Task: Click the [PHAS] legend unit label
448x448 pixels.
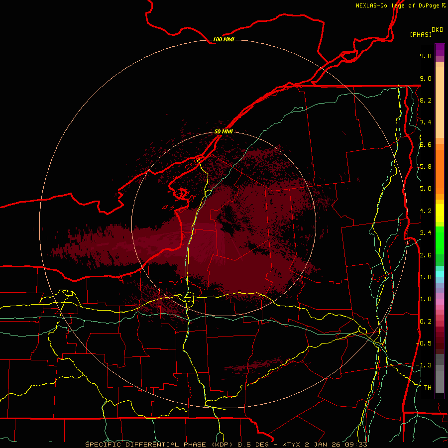Action: click(421, 34)
